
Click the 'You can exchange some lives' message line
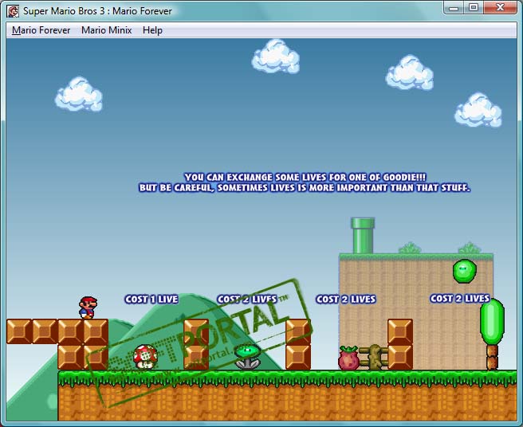[x=305, y=177]
